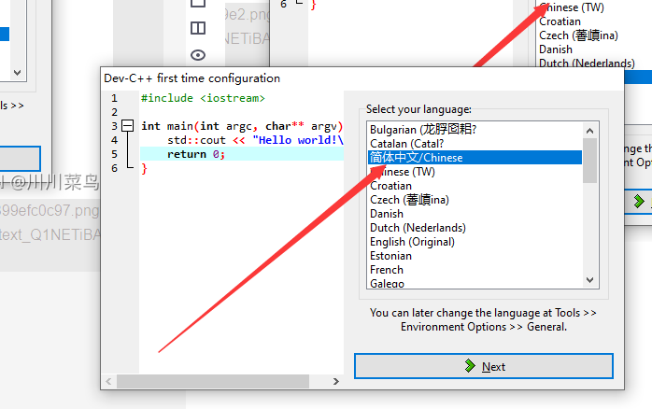The height and width of the screenshot is (409, 652).
Task: Click the down chevron in left background panel
Action: pyautogui.click(x=17, y=72)
